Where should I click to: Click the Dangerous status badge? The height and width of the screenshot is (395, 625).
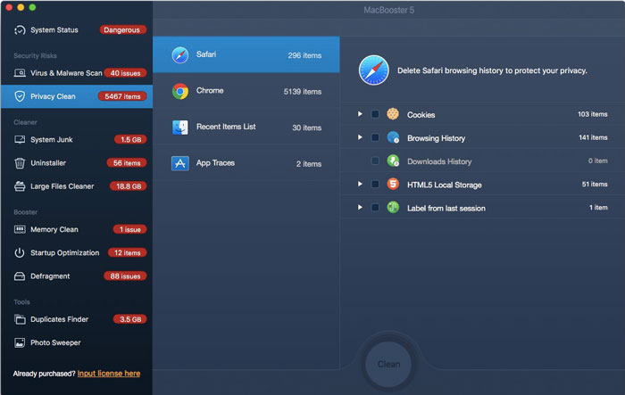pyautogui.click(x=122, y=29)
